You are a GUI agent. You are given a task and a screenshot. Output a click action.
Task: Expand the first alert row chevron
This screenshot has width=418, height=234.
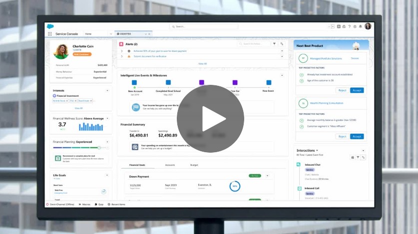pos(121,51)
